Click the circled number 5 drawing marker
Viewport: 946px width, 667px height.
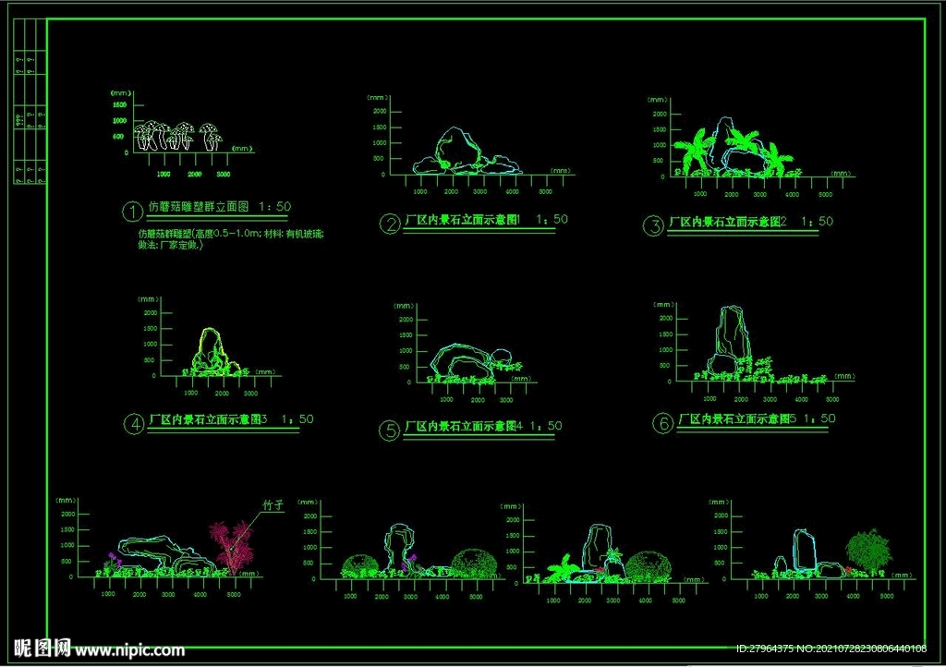390,431
